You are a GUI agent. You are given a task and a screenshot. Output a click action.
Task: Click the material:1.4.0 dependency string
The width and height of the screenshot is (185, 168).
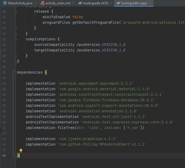point(104,89)
